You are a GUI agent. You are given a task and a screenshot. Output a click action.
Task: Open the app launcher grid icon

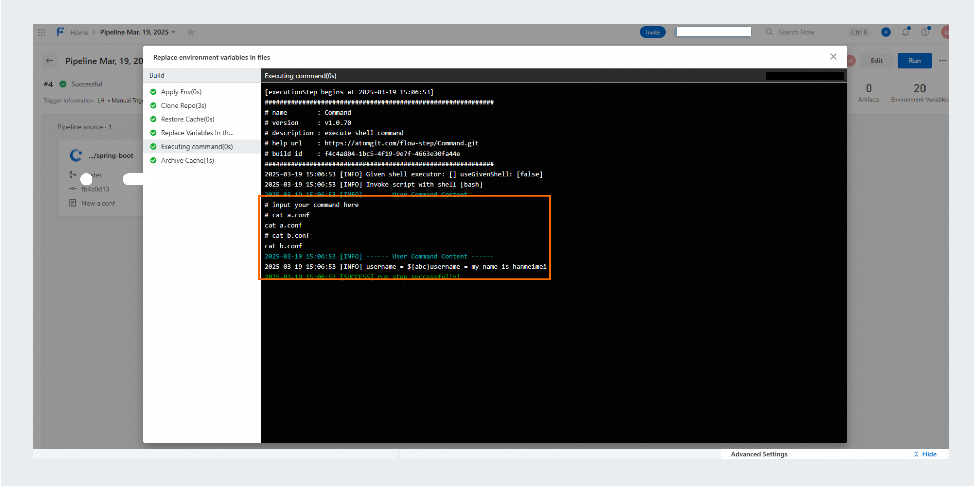pos(41,32)
